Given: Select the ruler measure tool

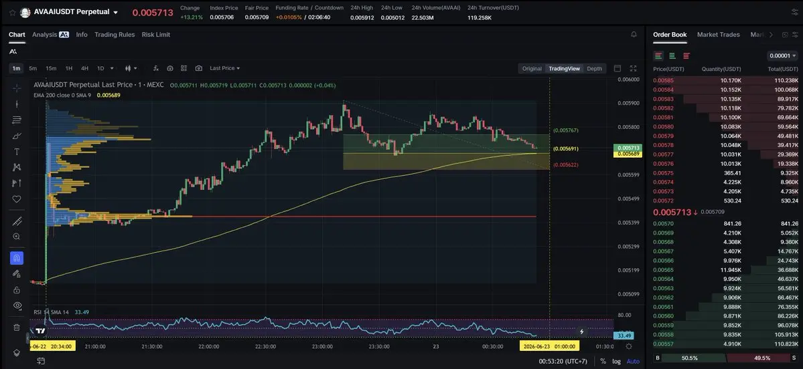Looking at the screenshot, I should tap(16, 221).
